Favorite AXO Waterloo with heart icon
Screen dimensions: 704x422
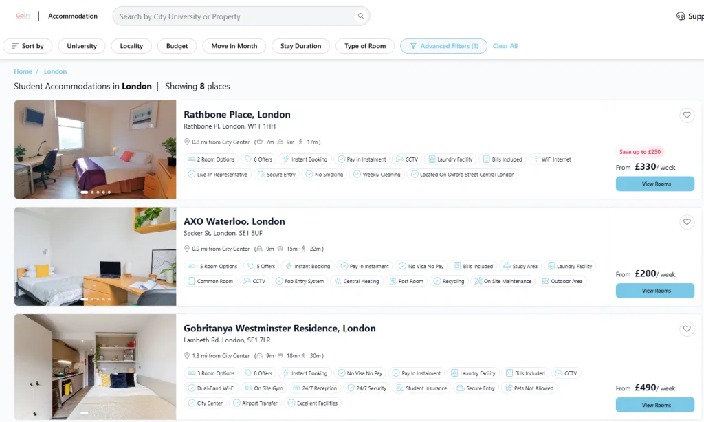(x=686, y=222)
